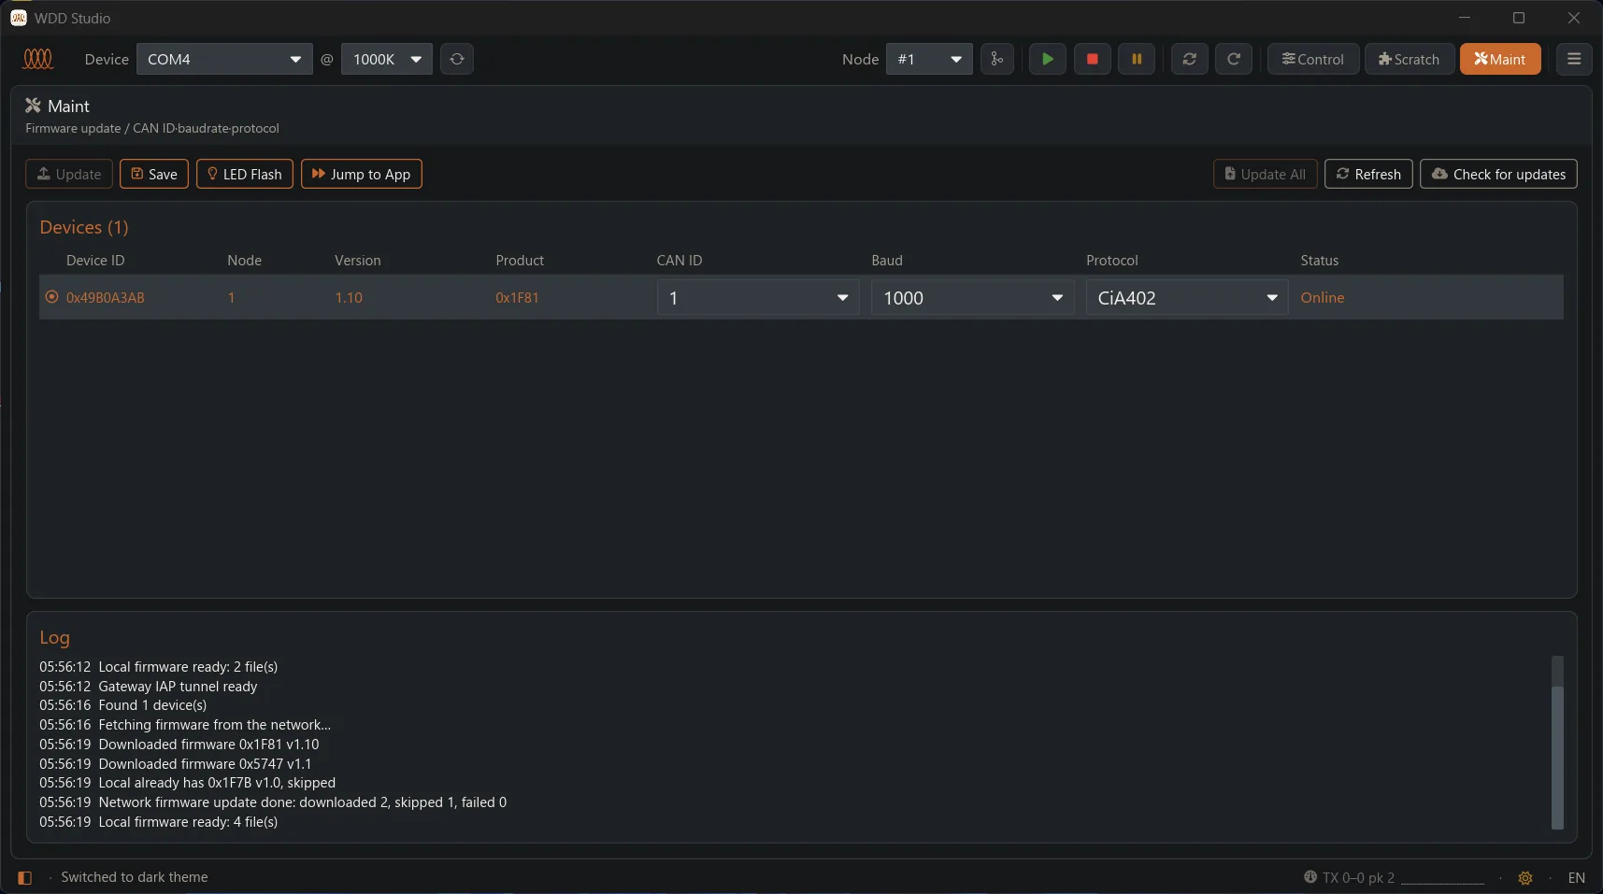Select the radio button for device 0x49B0A3AB

tap(52, 297)
